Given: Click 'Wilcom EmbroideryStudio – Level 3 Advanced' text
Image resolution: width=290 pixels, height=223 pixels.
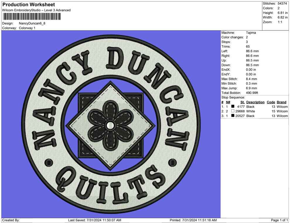Looking at the screenshot, I should tap(36, 10).
